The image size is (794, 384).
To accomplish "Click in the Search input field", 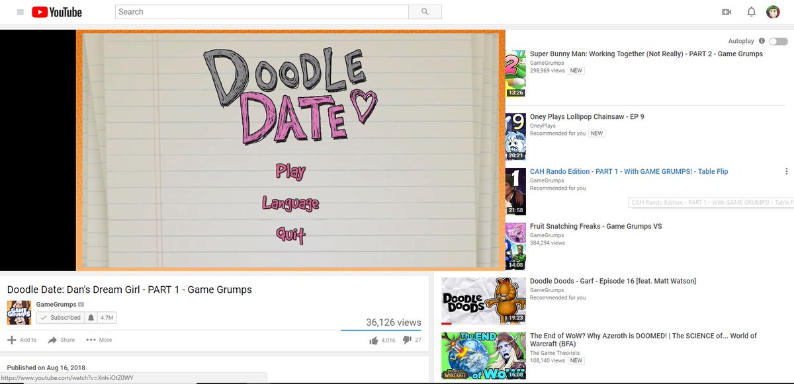I will tap(261, 12).
